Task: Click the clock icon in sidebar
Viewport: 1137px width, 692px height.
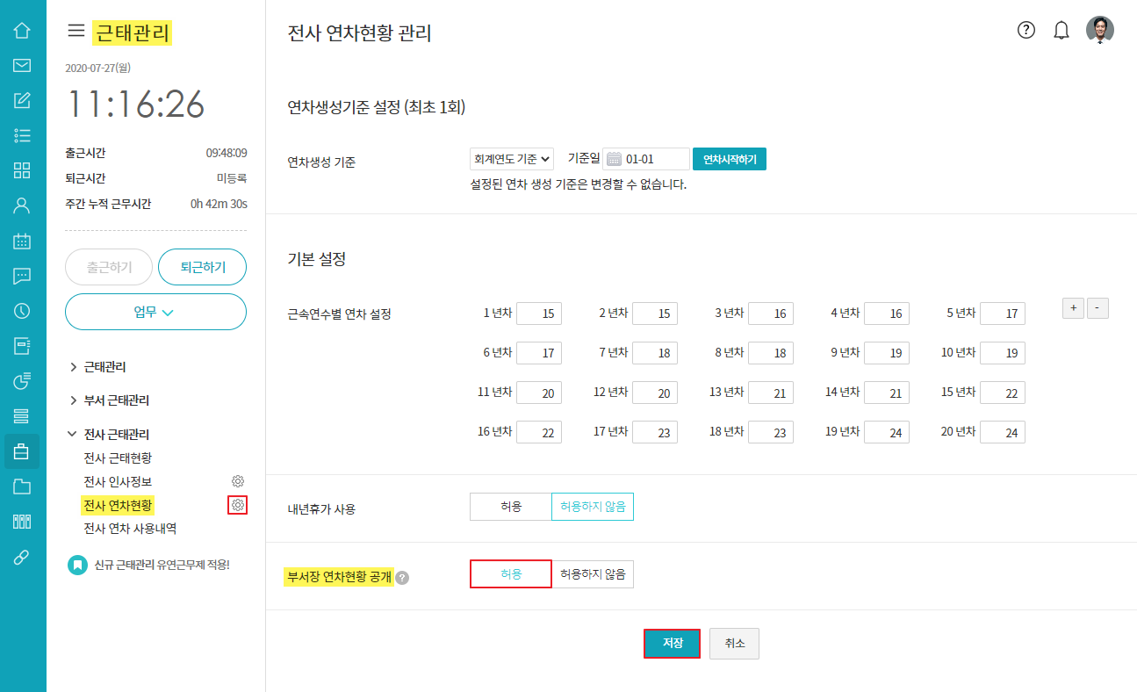Action: (x=22, y=311)
